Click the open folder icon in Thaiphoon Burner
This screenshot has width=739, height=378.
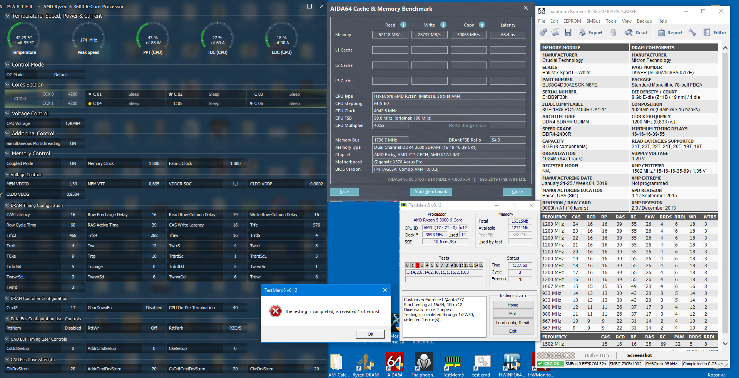555,33
